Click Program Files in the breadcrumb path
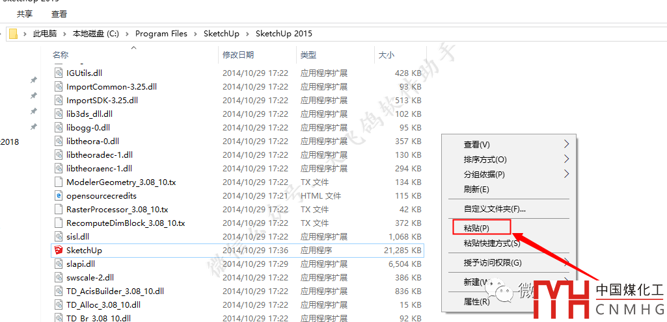Viewport: 667px width, 322px height. (x=161, y=34)
